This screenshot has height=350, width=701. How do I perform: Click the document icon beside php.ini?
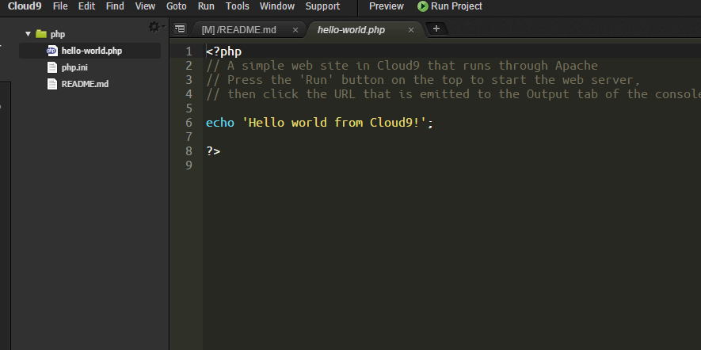coord(52,67)
